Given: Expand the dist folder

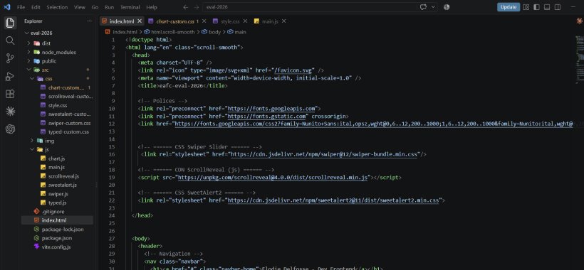Looking at the screenshot, I should pyautogui.click(x=29, y=43).
